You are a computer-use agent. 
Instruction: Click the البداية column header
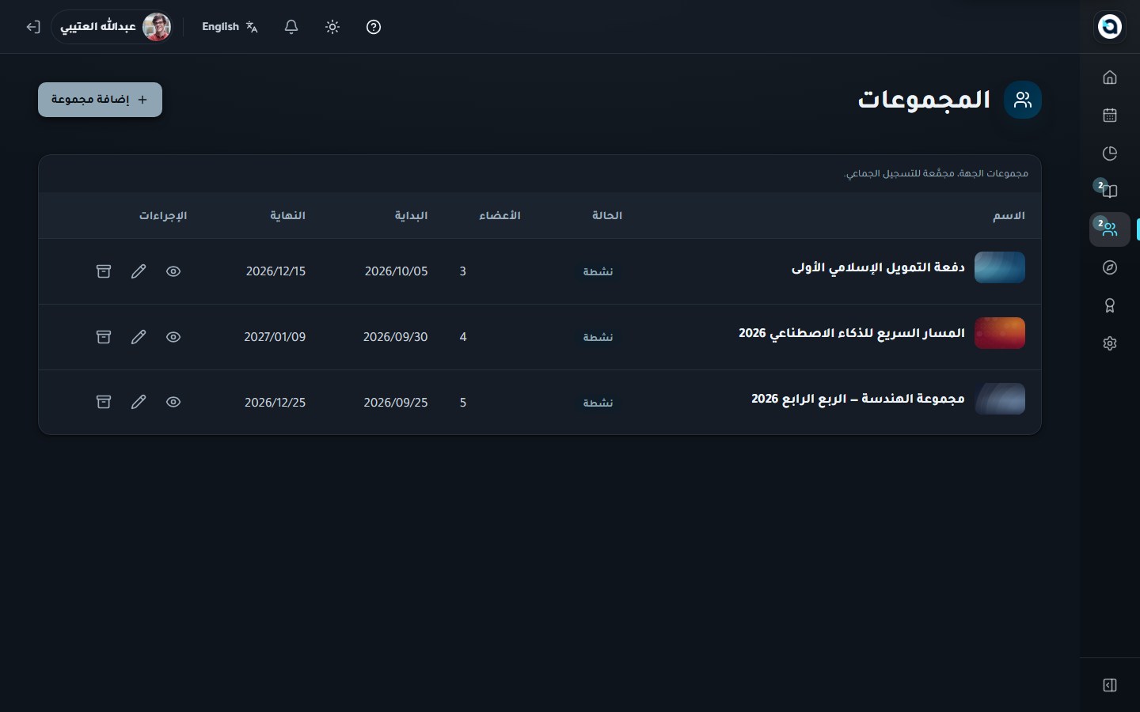coord(412,216)
